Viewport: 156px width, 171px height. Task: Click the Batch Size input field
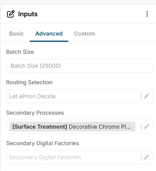pos(79,66)
